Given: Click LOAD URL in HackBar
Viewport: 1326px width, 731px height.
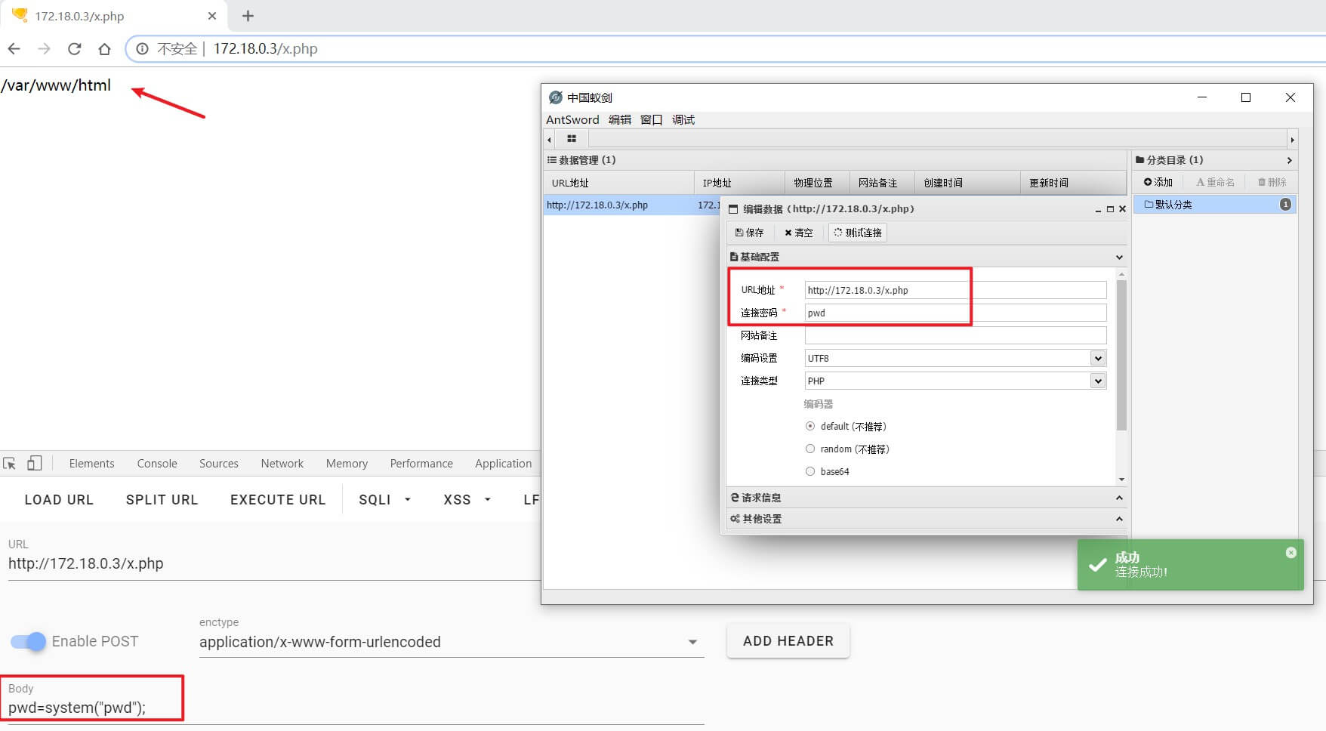Looking at the screenshot, I should [x=59, y=500].
